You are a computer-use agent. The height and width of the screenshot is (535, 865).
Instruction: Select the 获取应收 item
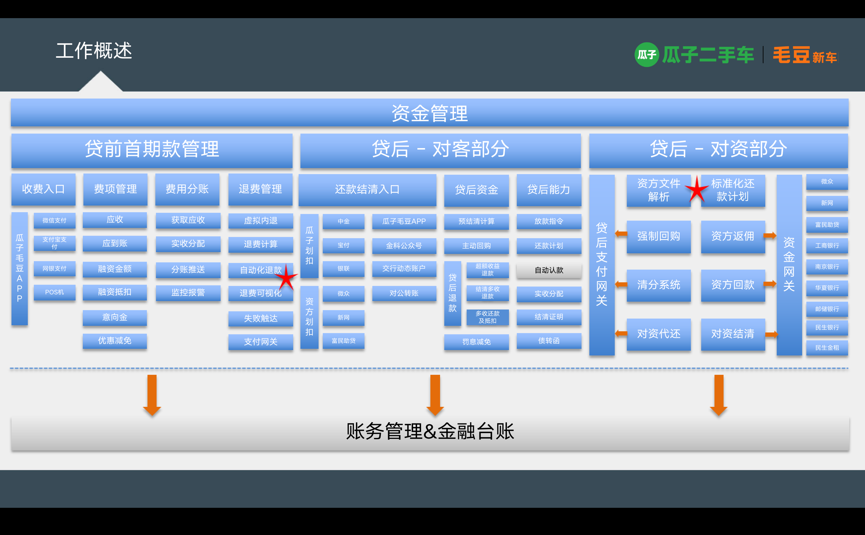tap(188, 220)
